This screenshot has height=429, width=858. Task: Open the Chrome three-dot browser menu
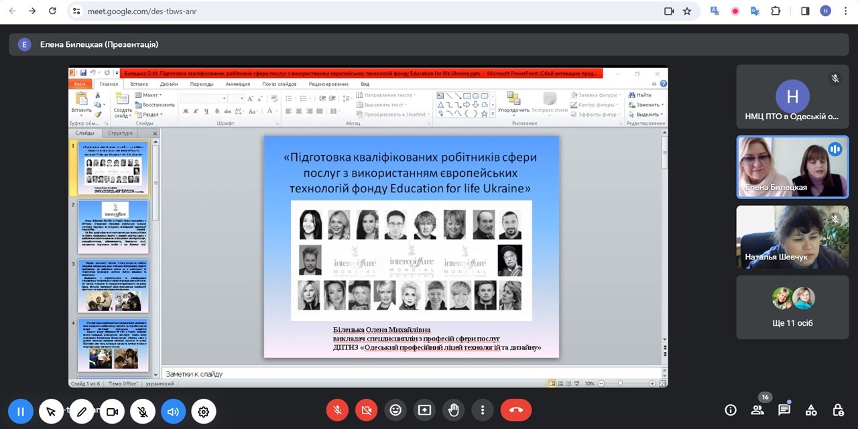(845, 11)
